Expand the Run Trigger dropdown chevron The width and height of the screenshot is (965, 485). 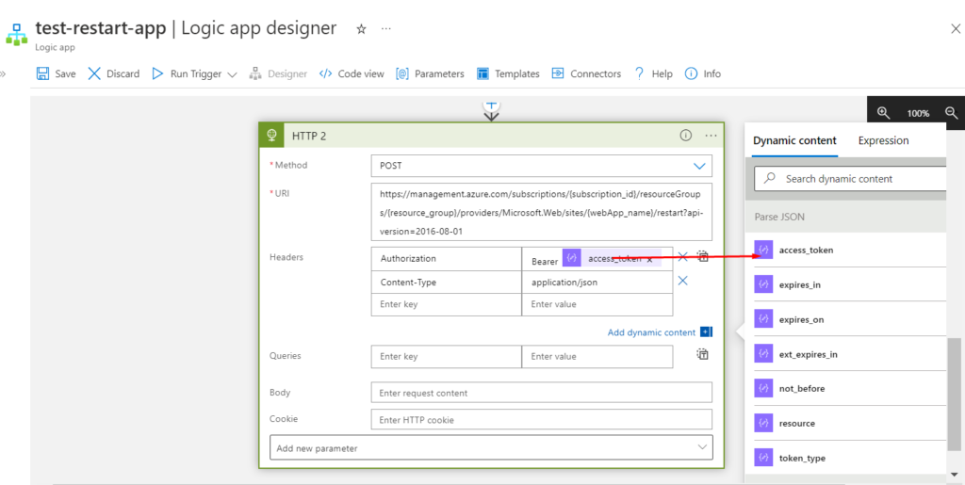tap(232, 74)
